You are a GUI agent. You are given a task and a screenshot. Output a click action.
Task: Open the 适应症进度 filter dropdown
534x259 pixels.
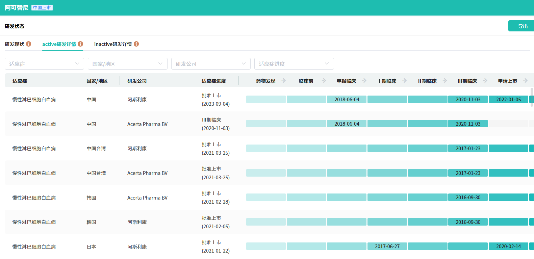294,64
